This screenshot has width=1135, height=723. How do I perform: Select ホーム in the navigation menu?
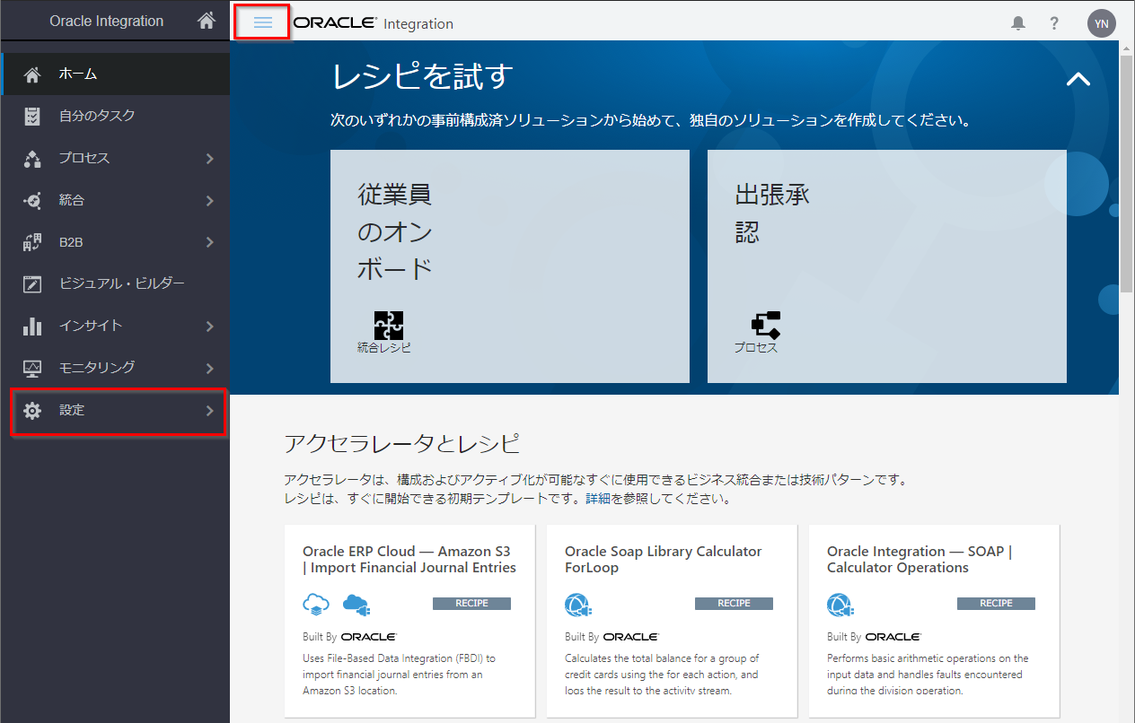pos(78,74)
